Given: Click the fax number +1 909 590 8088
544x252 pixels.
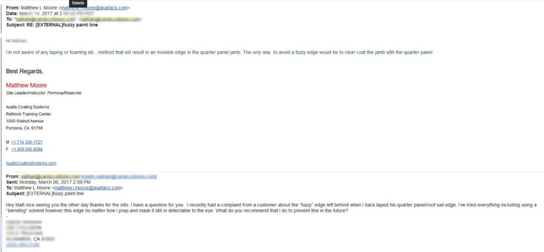Looking at the screenshot, I should [27, 150].
